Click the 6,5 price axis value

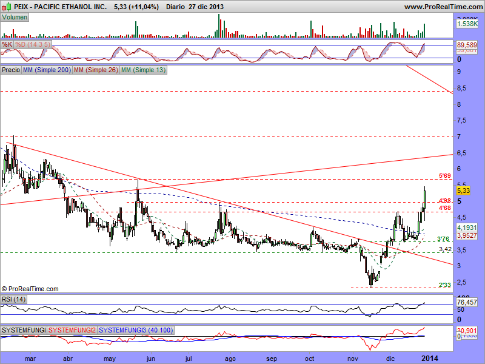(461, 153)
